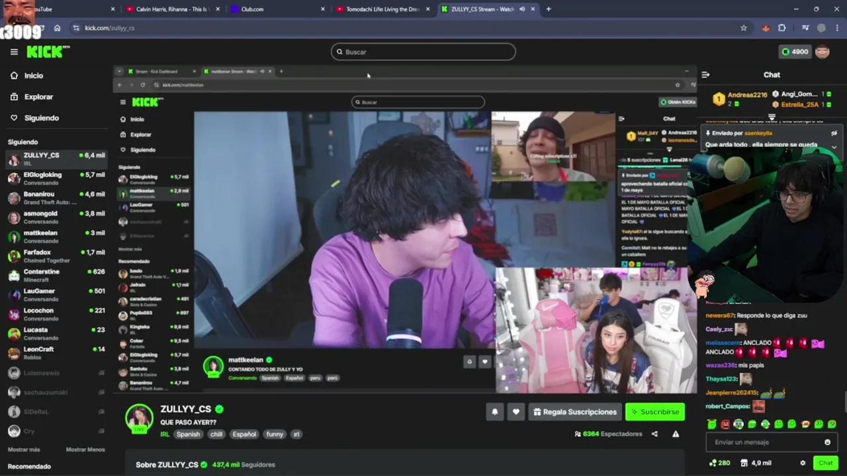Image resolution: width=847 pixels, height=476 pixels.
Task: Switch to the Club.com tab
Action: [278, 9]
